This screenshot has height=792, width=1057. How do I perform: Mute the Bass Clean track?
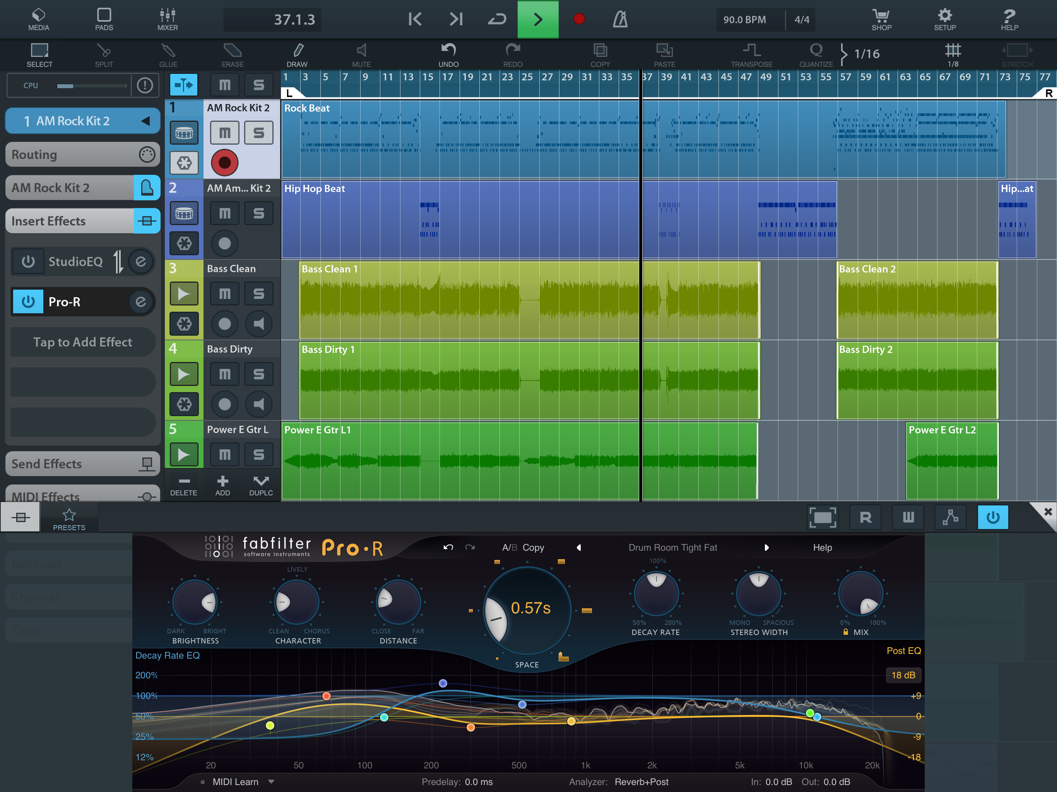(224, 293)
